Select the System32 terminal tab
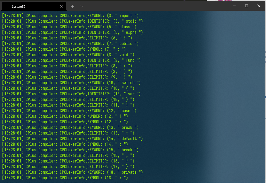Screen dimensions: 266x183 pos(34,6)
